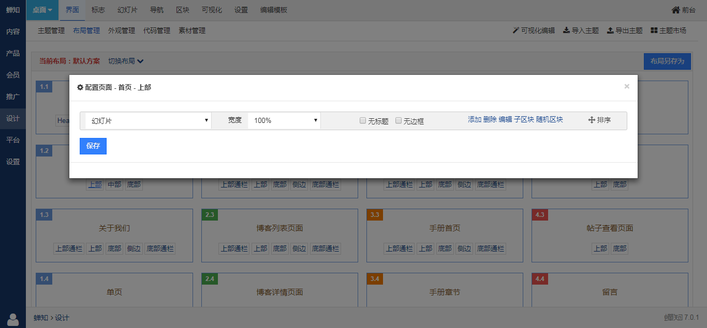Image resolution: width=707 pixels, height=328 pixels.
Task: Click the 保存 button
Action: [93, 146]
